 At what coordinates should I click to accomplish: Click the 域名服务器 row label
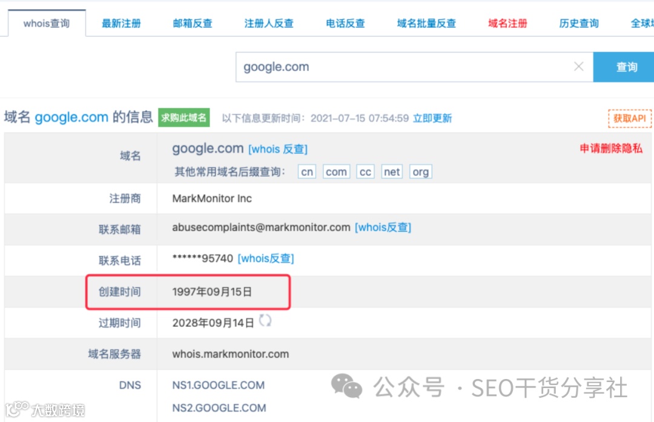click(114, 354)
